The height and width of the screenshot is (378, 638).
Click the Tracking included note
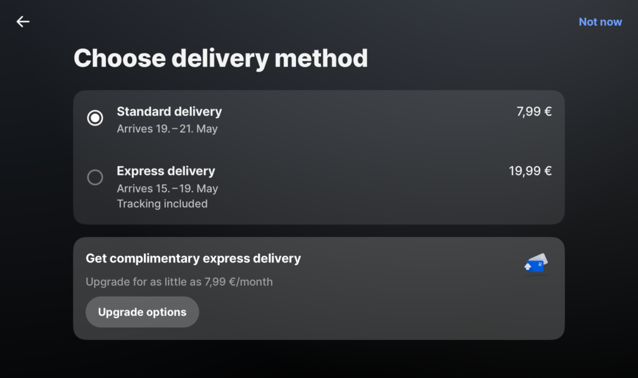[x=162, y=203]
